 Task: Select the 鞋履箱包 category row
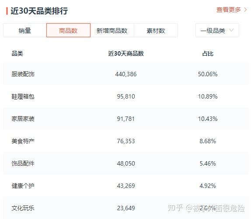point(126,96)
